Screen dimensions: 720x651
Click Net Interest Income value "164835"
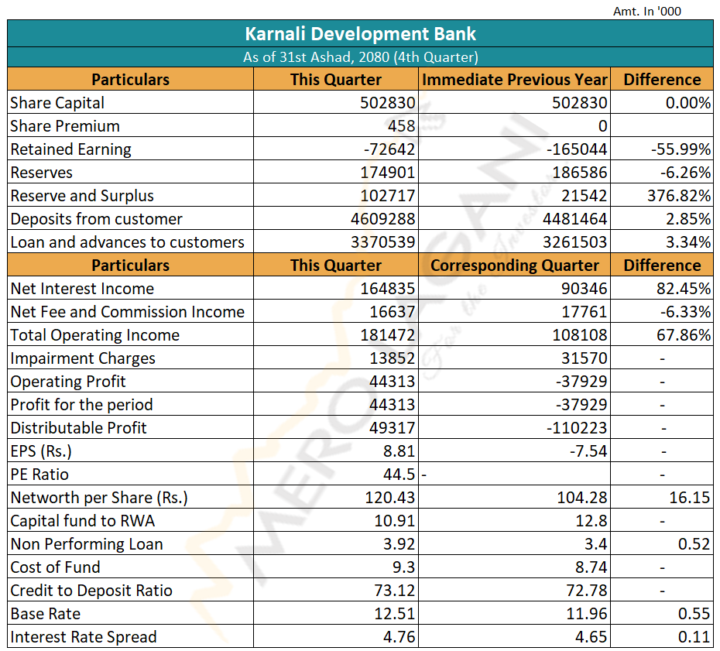point(388,289)
